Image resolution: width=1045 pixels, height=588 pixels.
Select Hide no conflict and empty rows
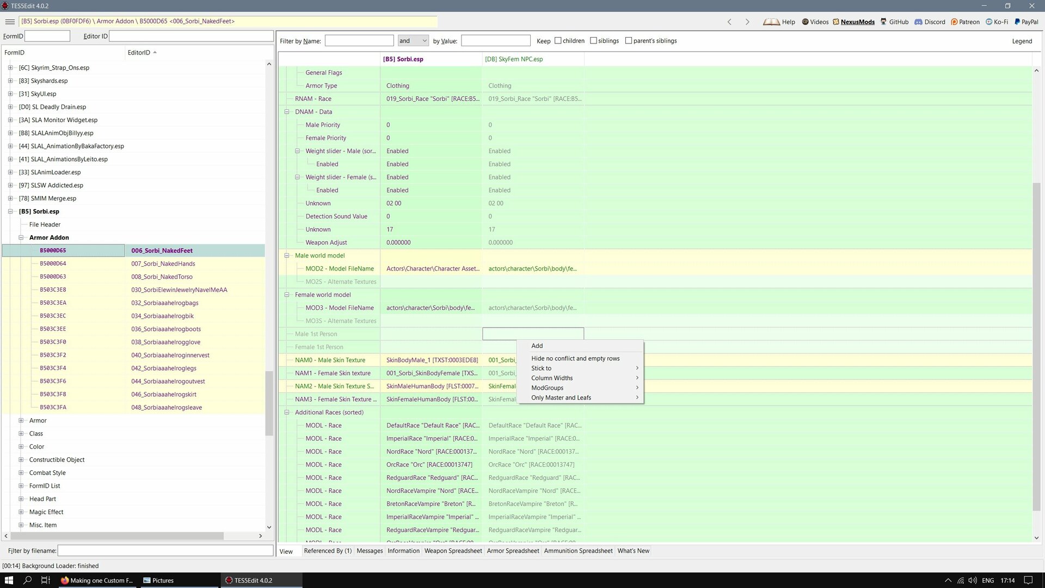580,359
